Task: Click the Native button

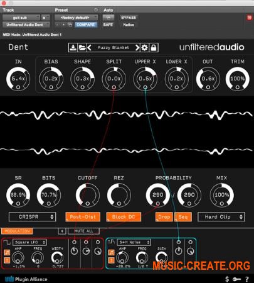Action: point(129,25)
